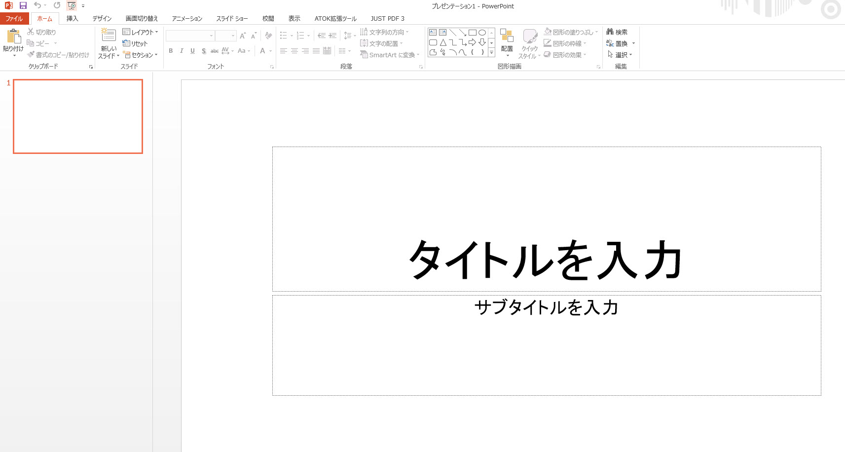The height and width of the screenshot is (452, 845).
Task: Open the 挿入 (Insert) ribbon tab
Action: [72, 19]
